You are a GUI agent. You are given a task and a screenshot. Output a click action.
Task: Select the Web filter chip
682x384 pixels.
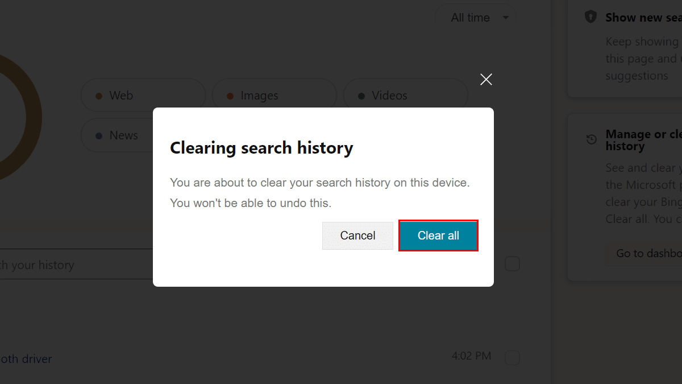tap(143, 96)
